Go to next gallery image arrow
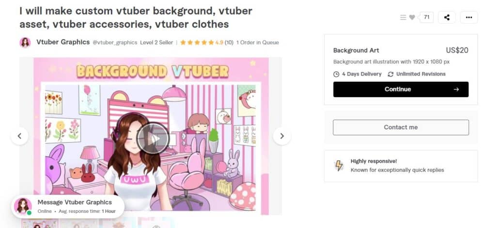This screenshot has width=496, height=228. (282, 136)
